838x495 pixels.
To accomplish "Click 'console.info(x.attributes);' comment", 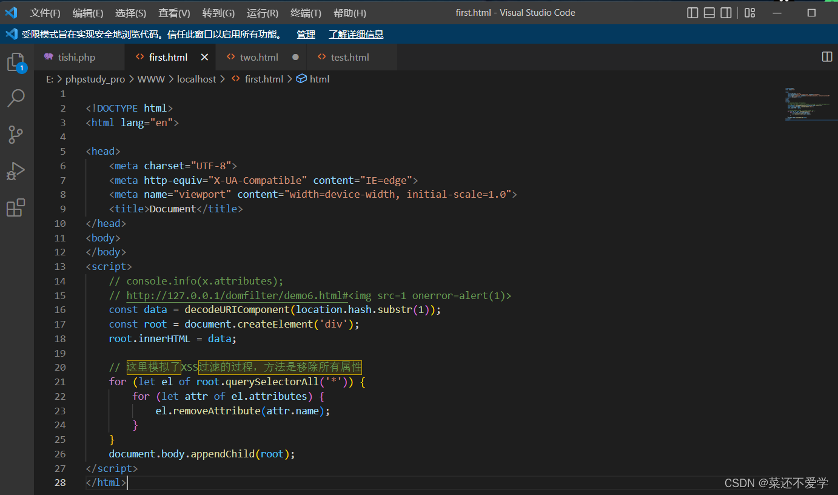I will (205, 281).
